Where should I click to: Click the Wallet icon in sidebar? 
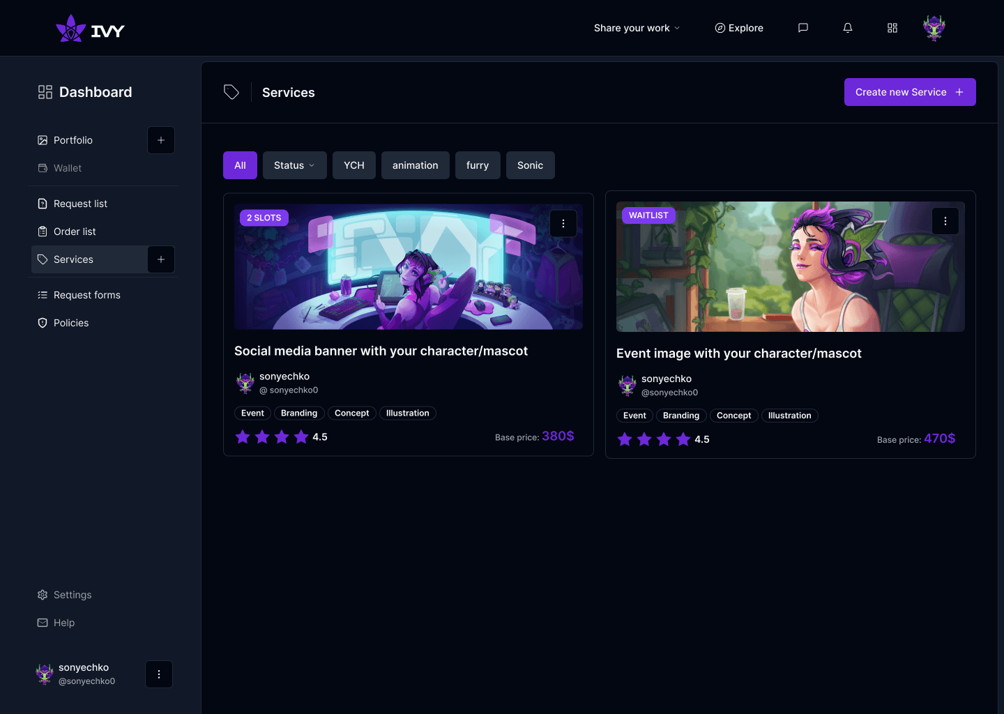43,168
